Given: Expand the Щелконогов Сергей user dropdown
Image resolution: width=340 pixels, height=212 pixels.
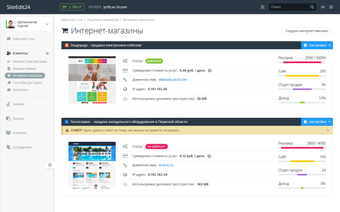Looking at the screenshot, I should (27, 24).
